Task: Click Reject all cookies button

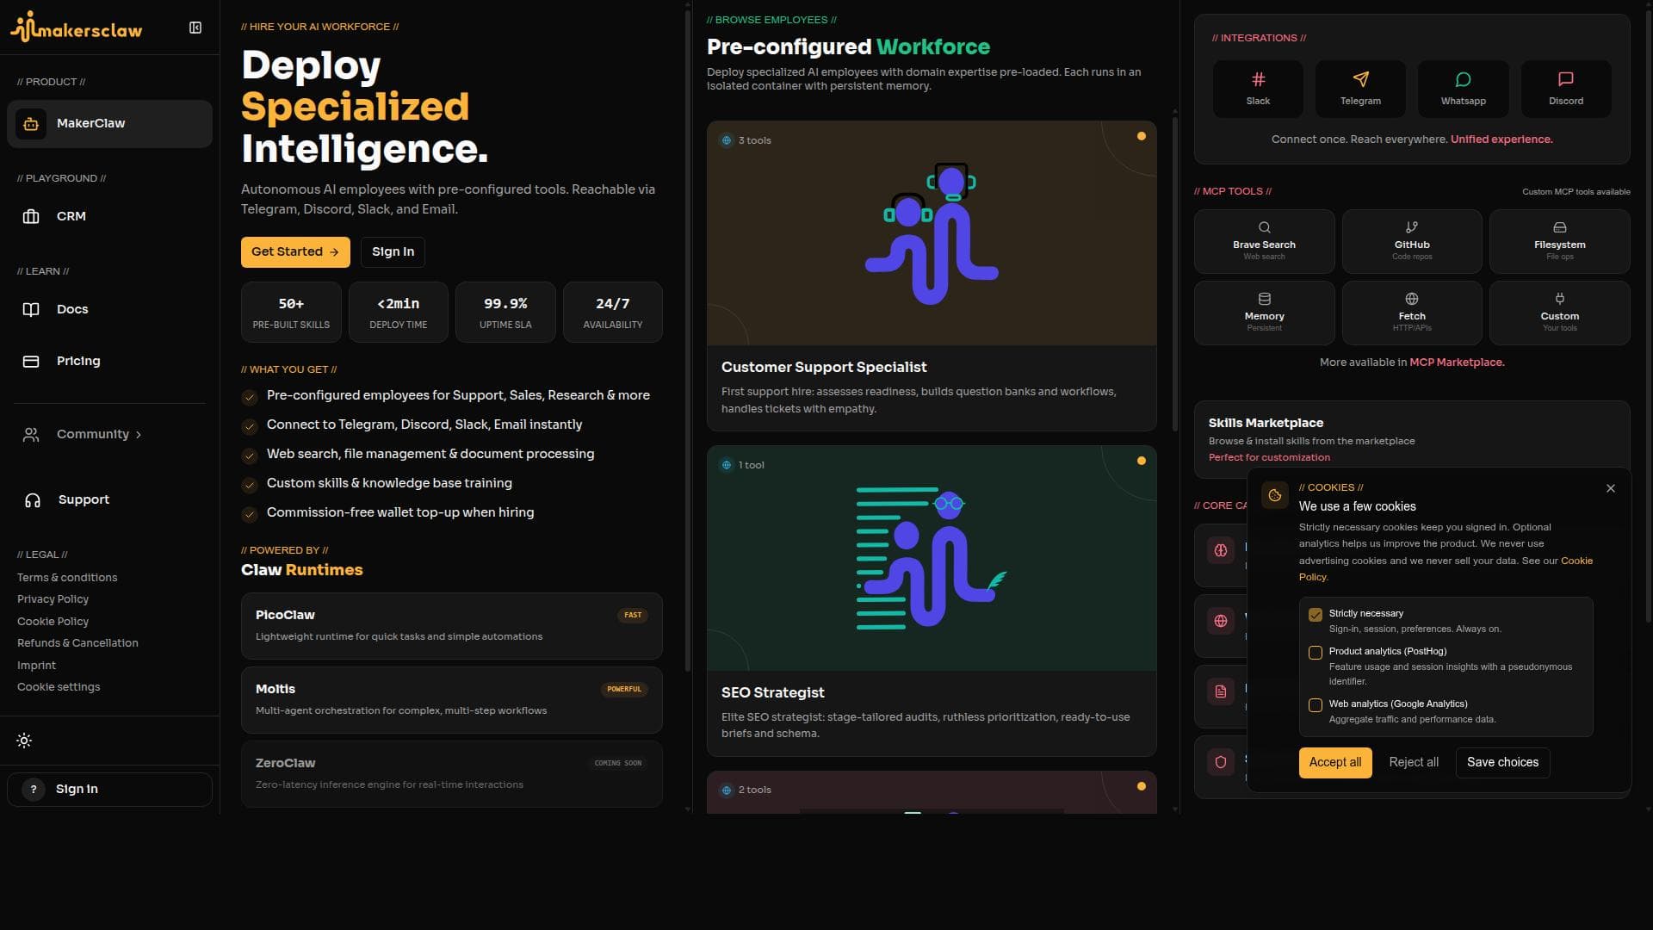Action: click(x=1414, y=762)
